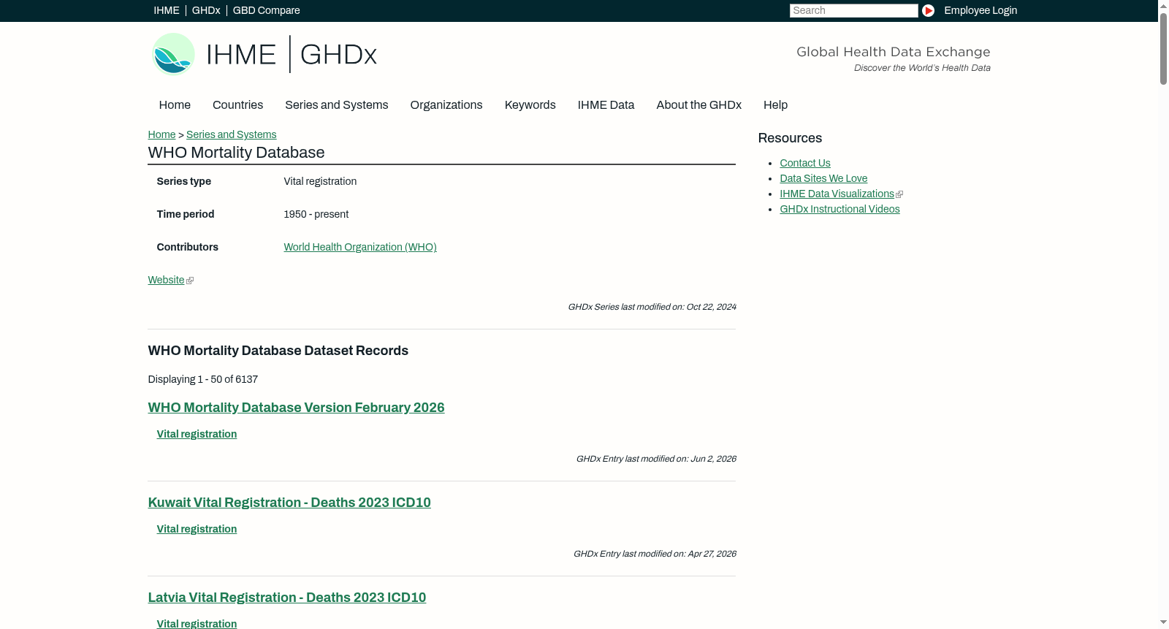Click 'WHO Mortality Database' page title
This screenshot has height=629, width=1169.
coord(236,153)
